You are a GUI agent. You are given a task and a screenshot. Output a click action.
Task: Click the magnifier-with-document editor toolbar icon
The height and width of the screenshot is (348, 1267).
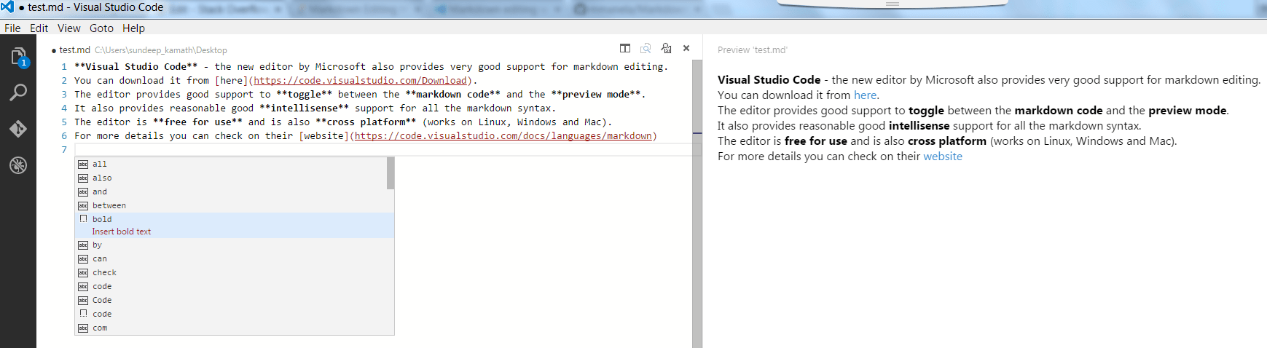[x=666, y=48]
